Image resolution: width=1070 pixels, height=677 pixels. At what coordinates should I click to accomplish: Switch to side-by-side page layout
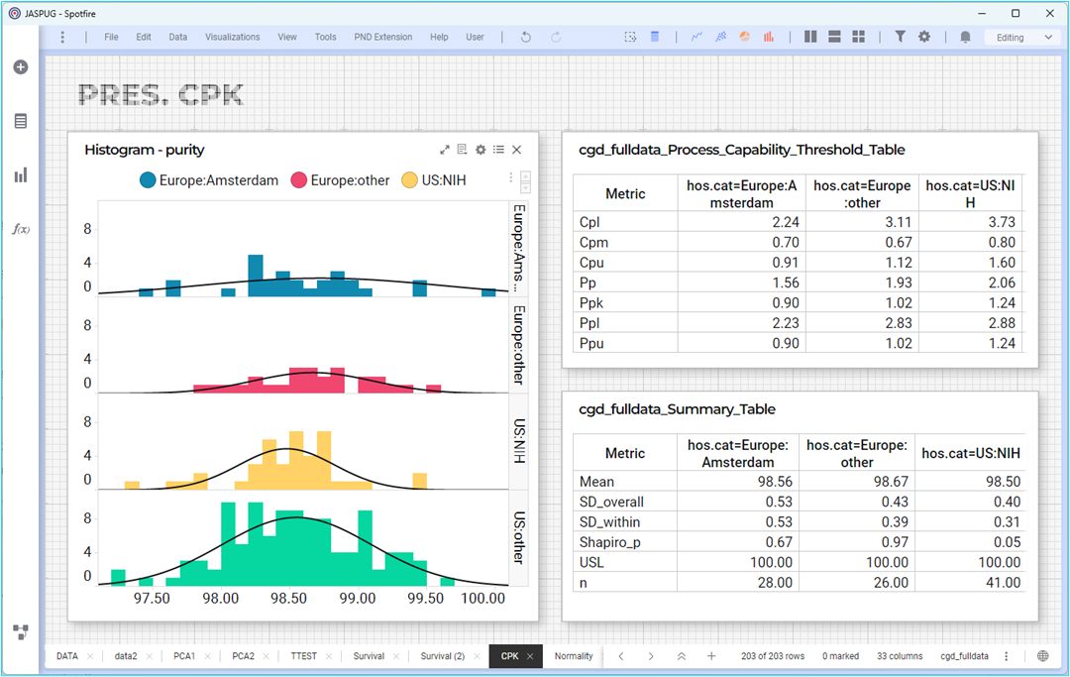(x=810, y=37)
